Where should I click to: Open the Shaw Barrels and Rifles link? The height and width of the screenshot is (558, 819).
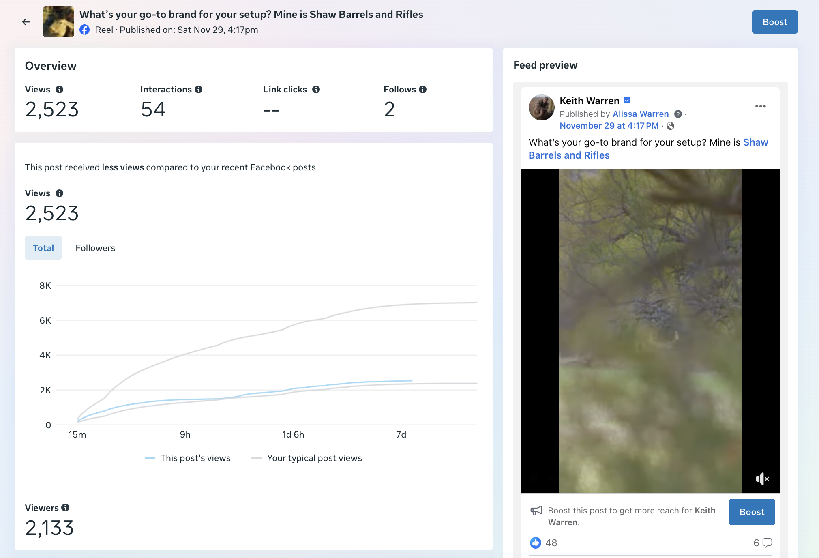[x=569, y=155]
